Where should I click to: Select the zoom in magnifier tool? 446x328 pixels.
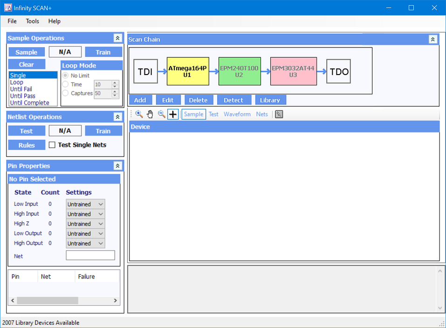139,114
